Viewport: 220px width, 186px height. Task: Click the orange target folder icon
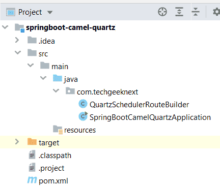pos(32,142)
